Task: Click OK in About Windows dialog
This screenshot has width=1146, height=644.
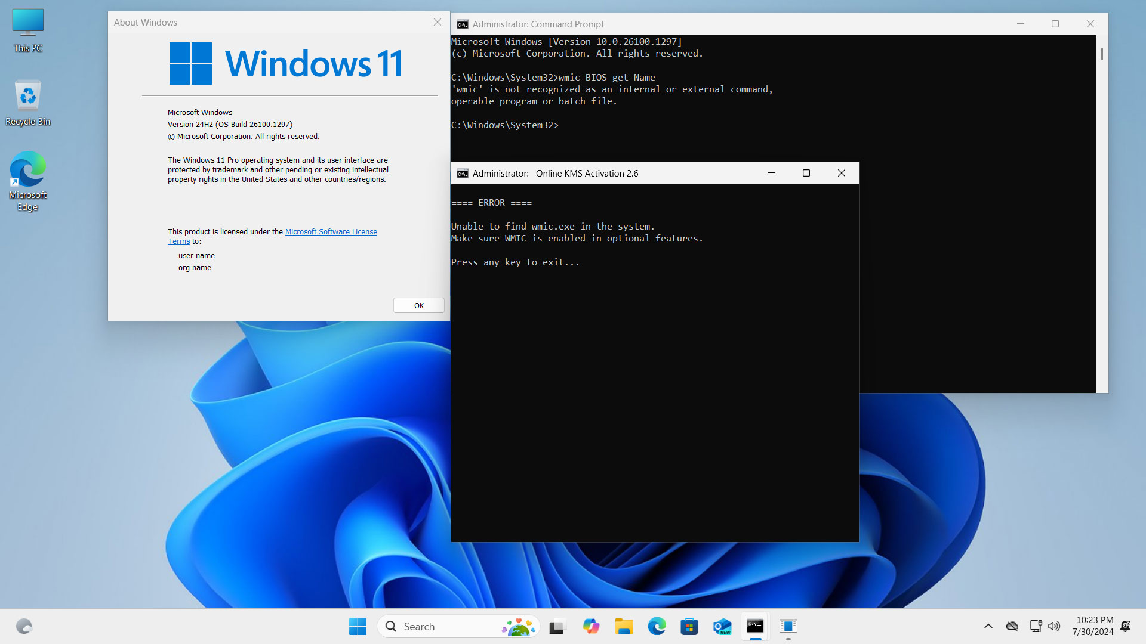Action: [419, 305]
